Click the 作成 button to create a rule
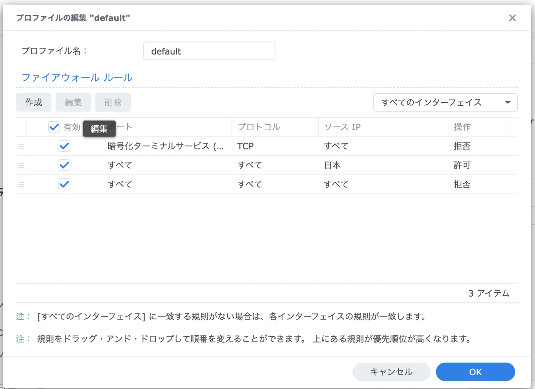 click(34, 102)
